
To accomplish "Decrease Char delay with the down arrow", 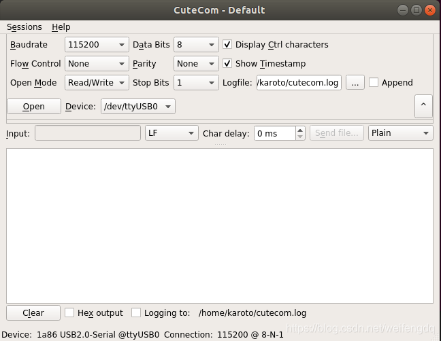I will [300, 137].
